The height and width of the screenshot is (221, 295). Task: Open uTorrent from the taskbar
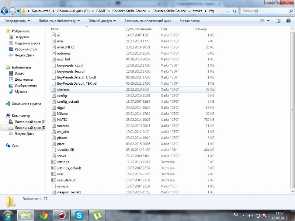click(x=97, y=215)
